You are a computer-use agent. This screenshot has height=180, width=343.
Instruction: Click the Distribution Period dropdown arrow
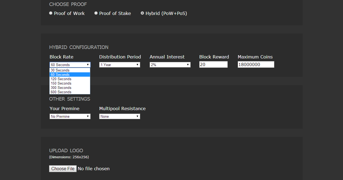137,65
